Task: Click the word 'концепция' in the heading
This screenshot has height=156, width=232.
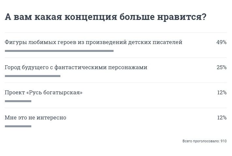Action: (91, 17)
